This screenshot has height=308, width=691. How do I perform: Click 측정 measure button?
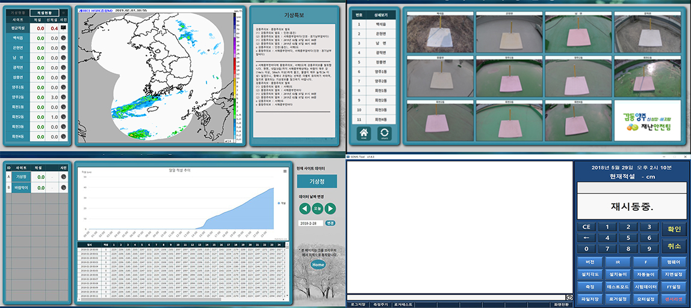pyautogui.click(x=590, y=286)
